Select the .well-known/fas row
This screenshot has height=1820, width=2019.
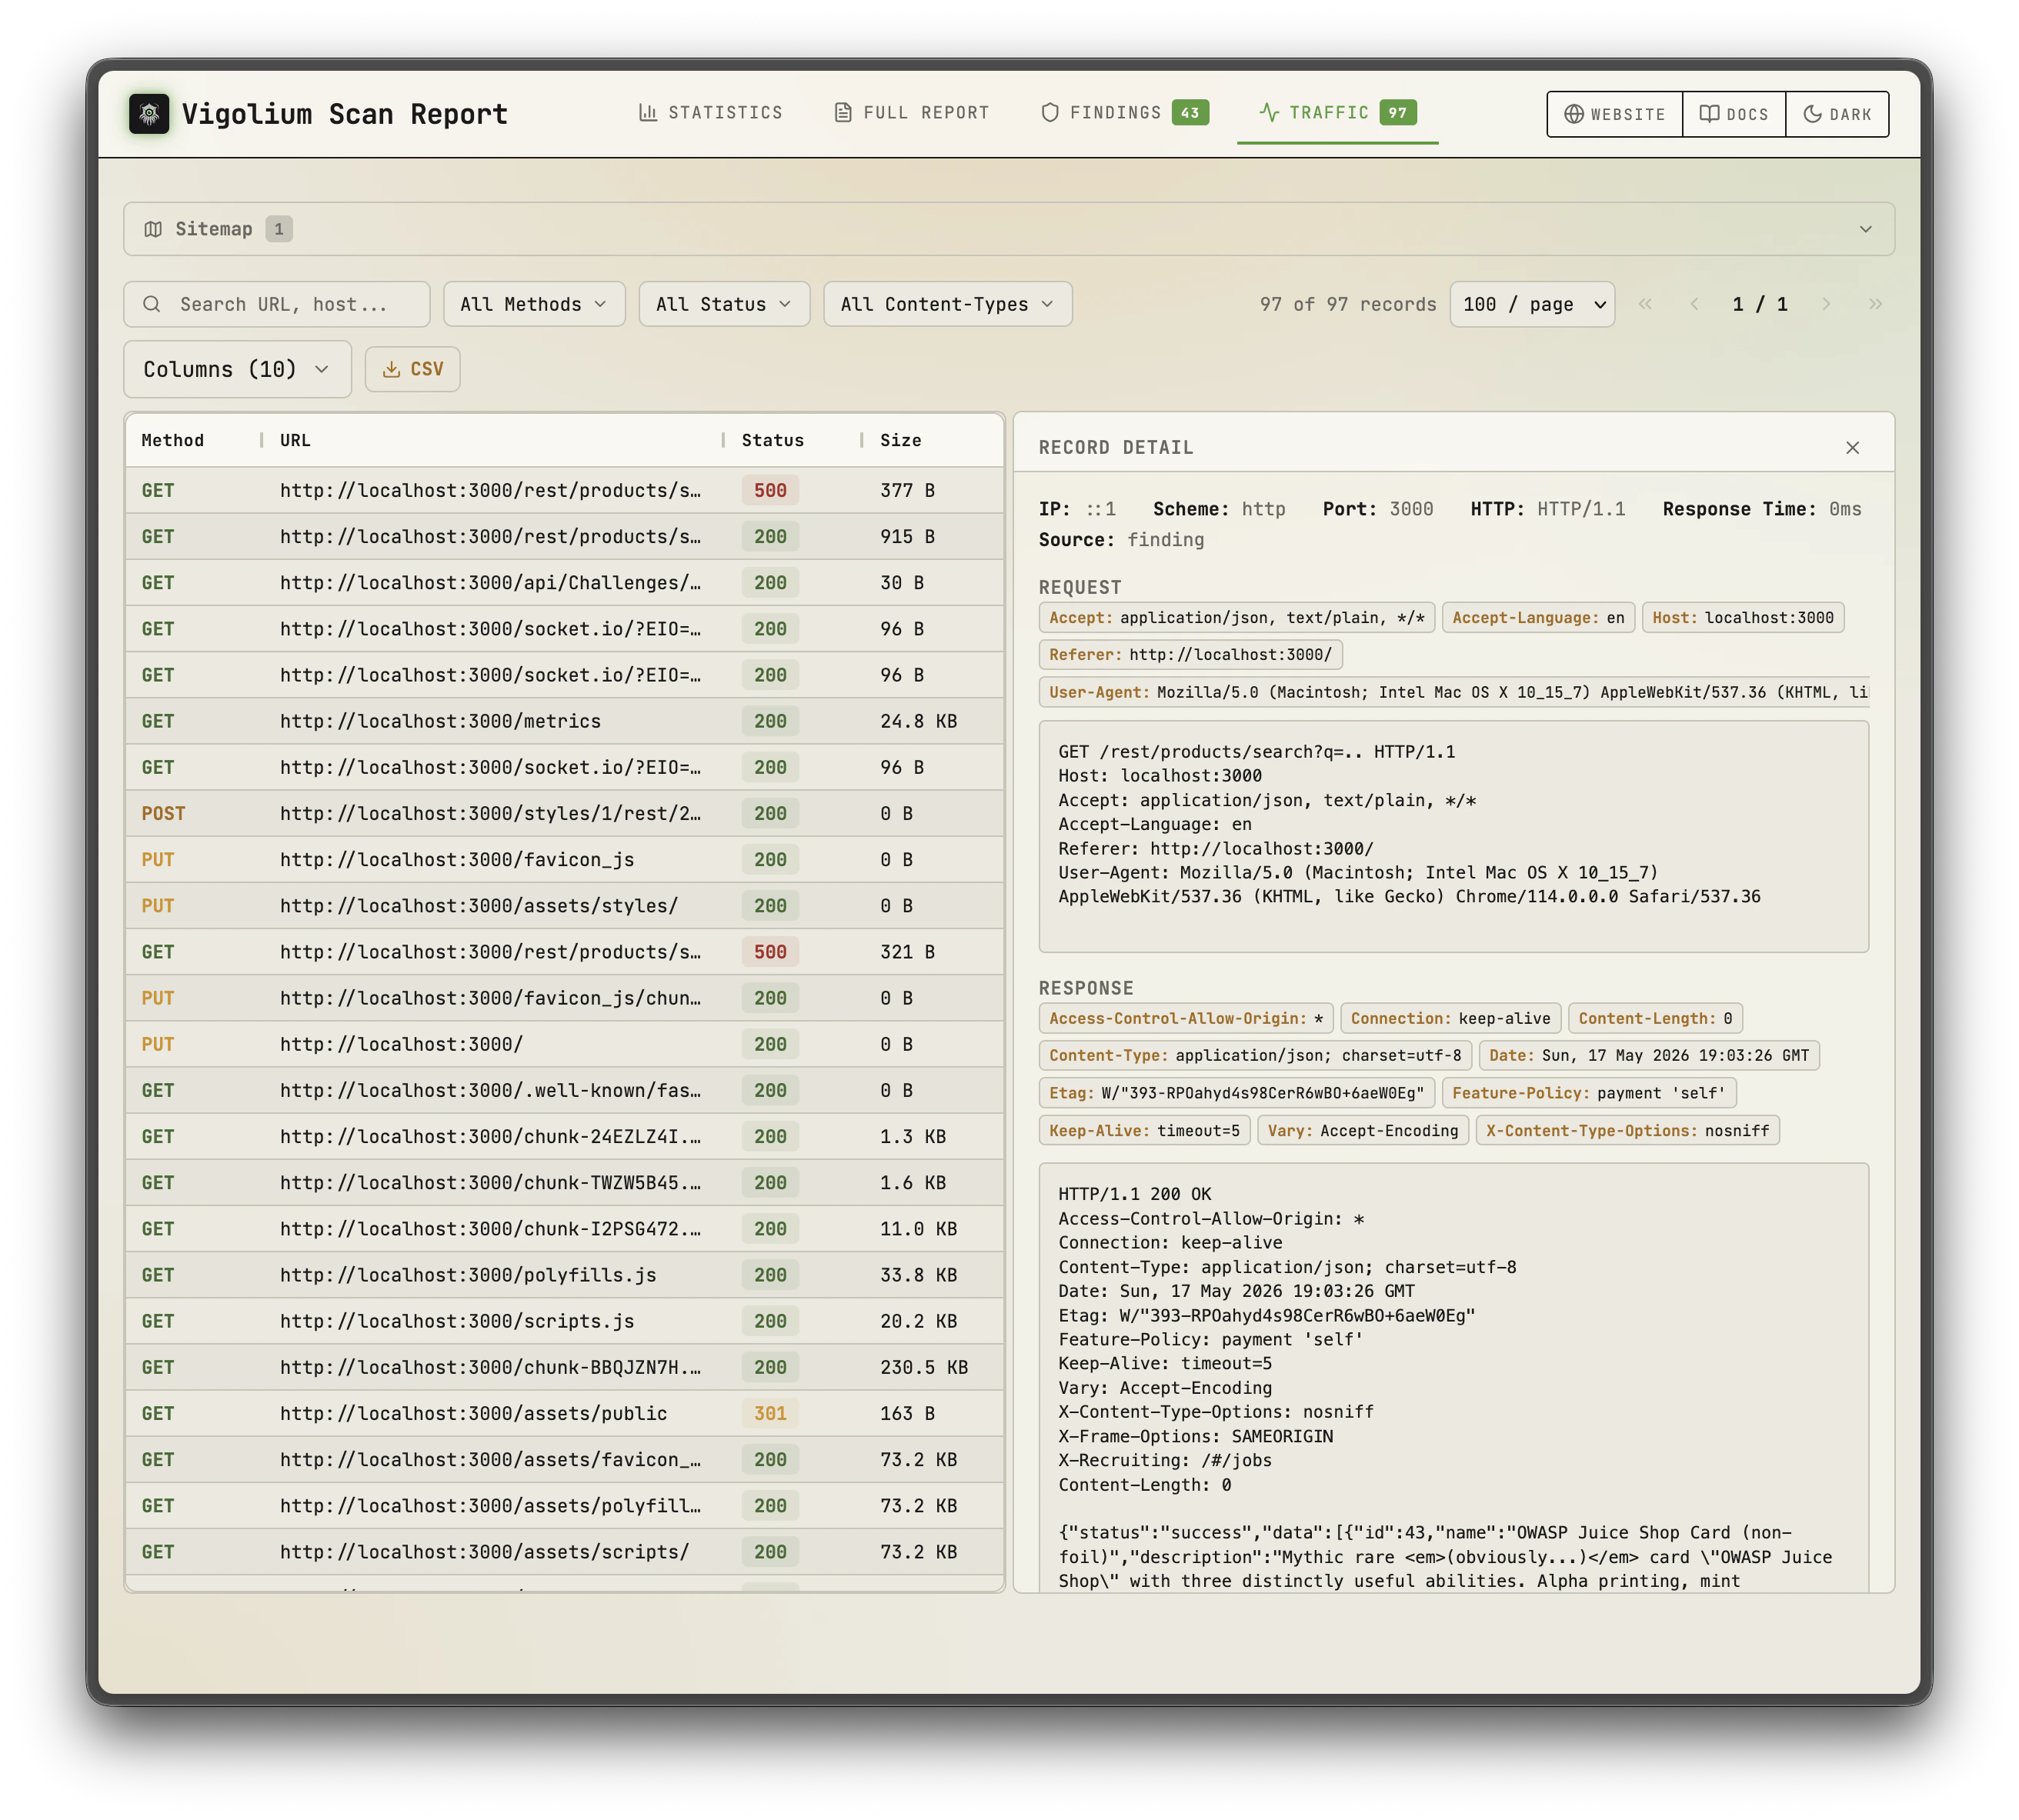click(564, 1090)
